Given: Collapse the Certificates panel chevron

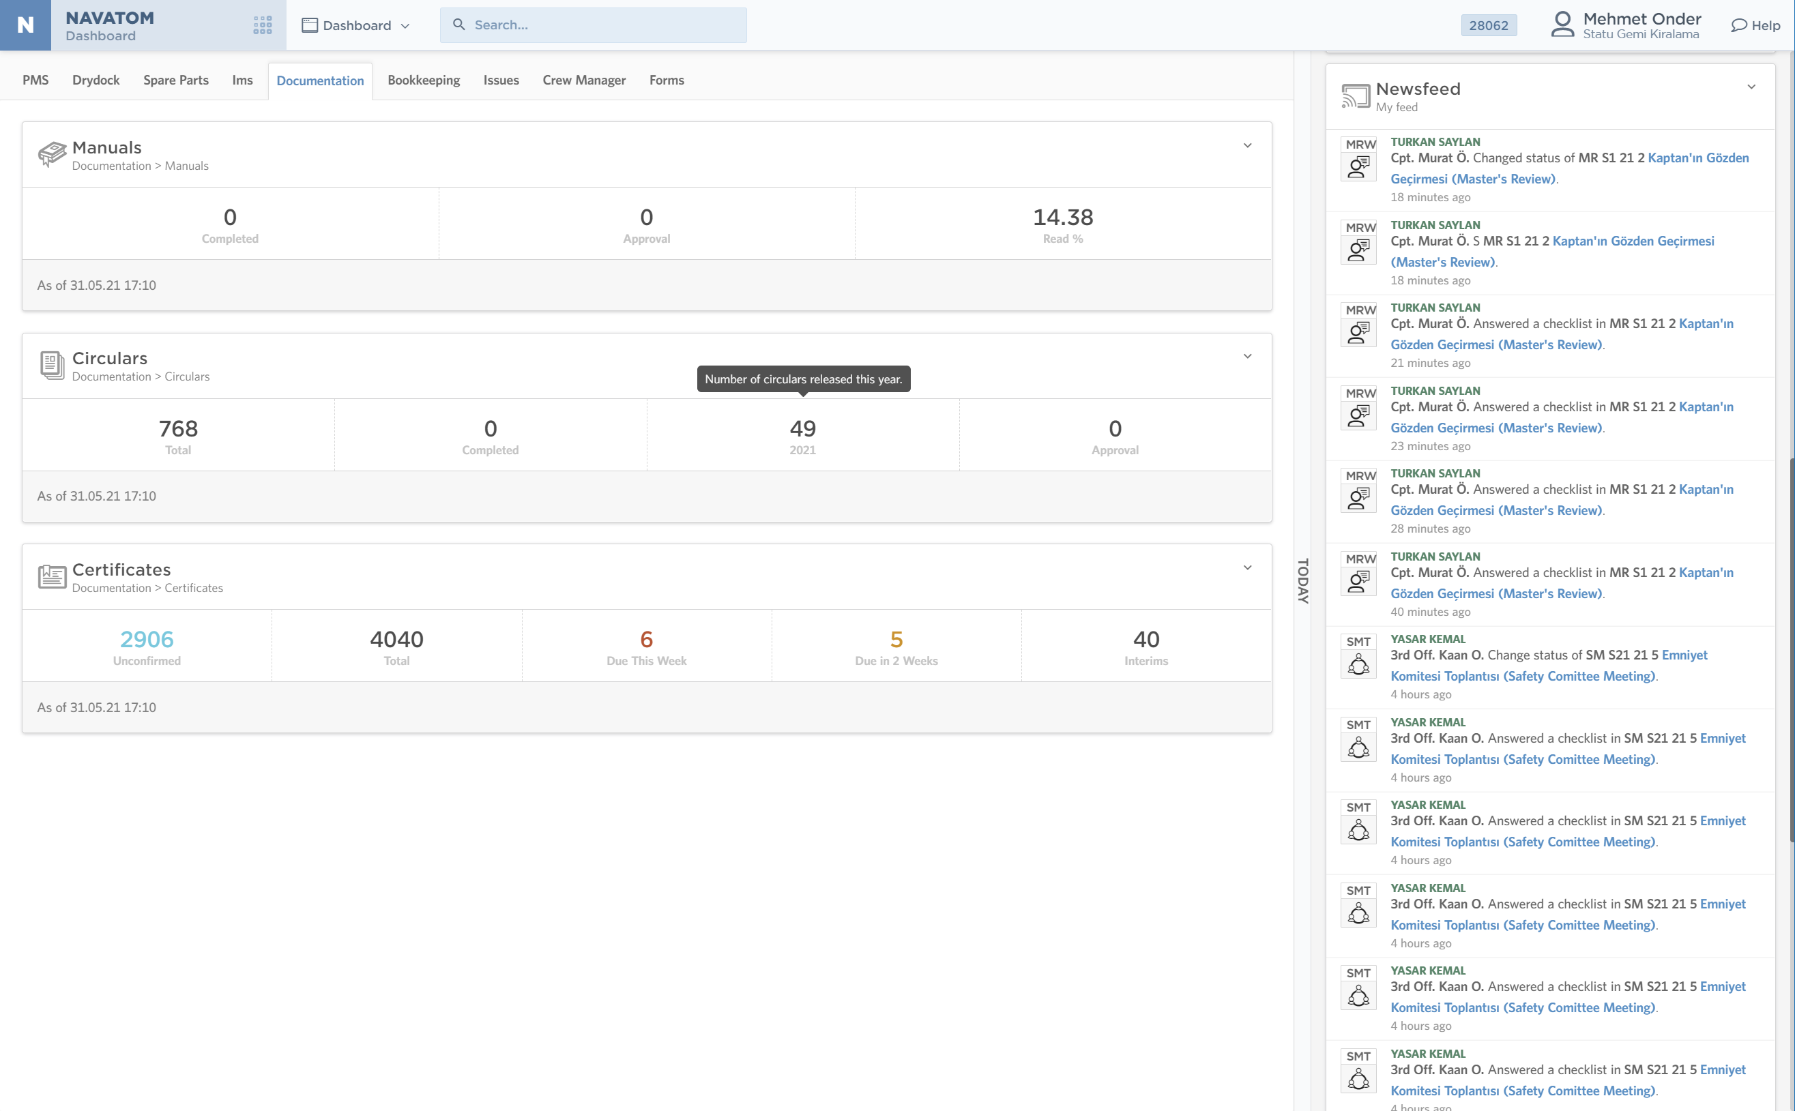Looking at the screenshot, I should tap(1247, 567).
